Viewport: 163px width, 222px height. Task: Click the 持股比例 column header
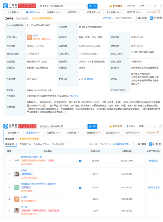96,151
